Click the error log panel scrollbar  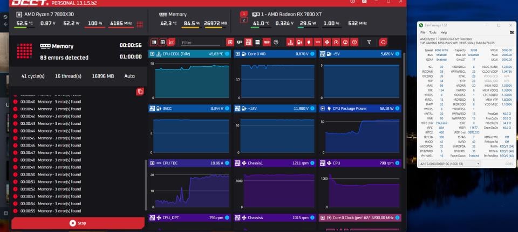[x=146, y=186]
